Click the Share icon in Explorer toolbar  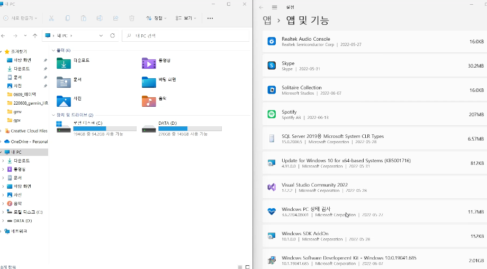click(x=115, y=18)
